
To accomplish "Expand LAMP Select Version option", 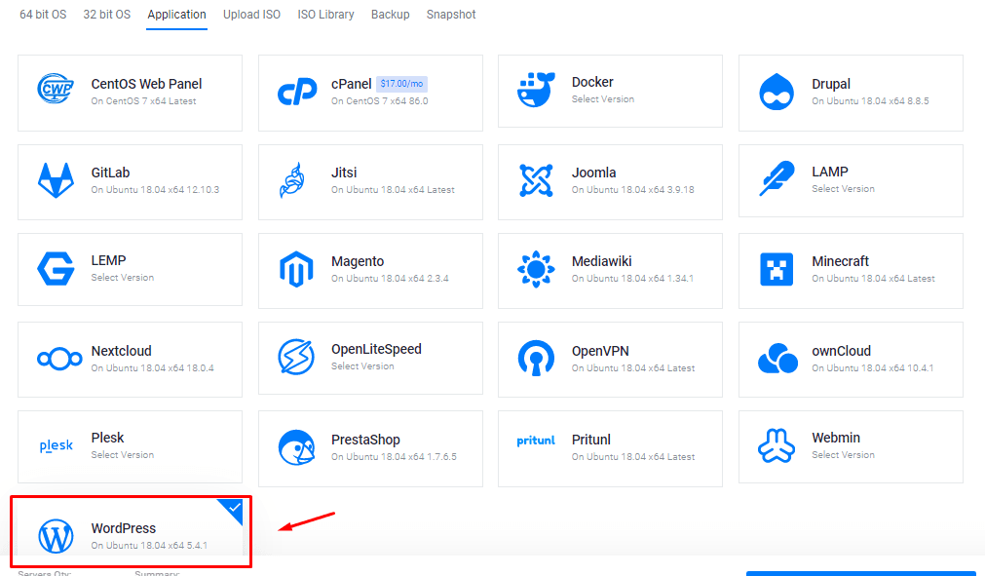I will pyautogui.click(x=843, y=188).
